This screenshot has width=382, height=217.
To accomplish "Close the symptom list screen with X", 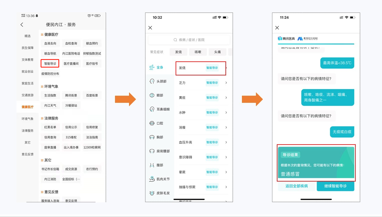I will click(x=150, y=28).
